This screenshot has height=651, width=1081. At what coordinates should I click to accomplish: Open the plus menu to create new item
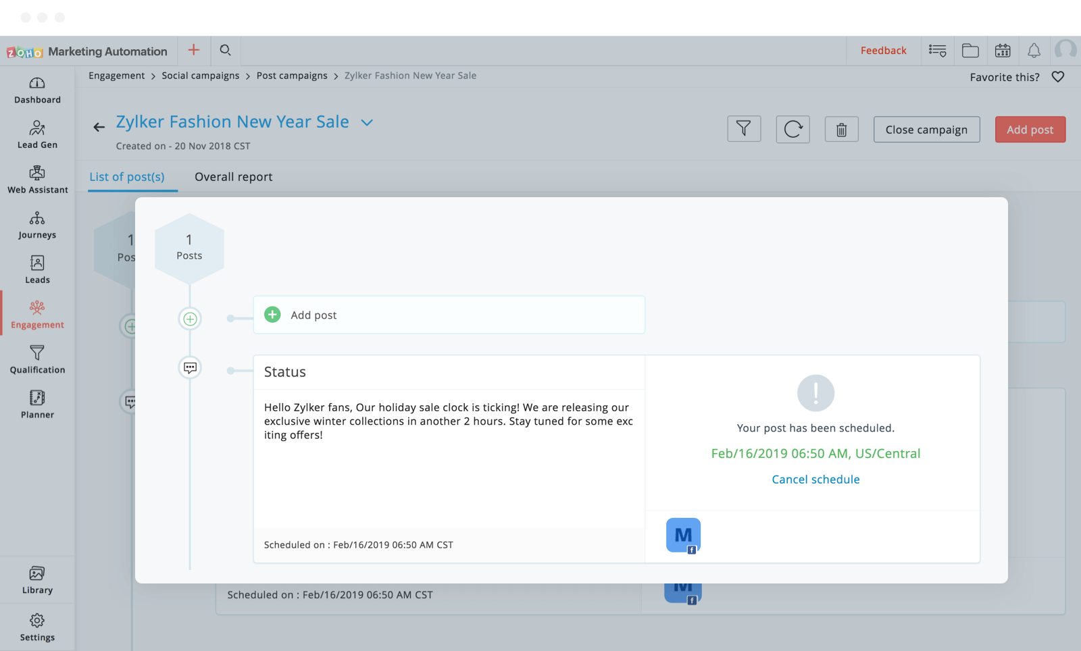tap(194, 50)
